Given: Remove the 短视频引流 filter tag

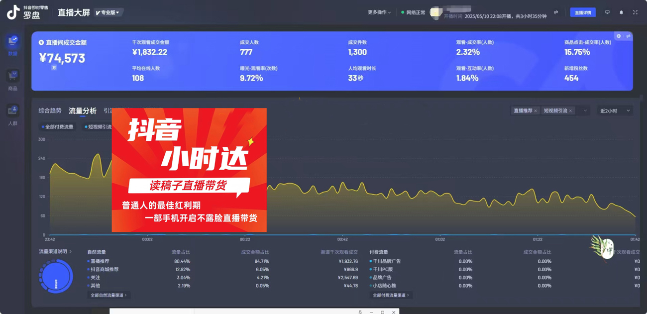Looking at the screenshot, I should click(x=570, y=111).
